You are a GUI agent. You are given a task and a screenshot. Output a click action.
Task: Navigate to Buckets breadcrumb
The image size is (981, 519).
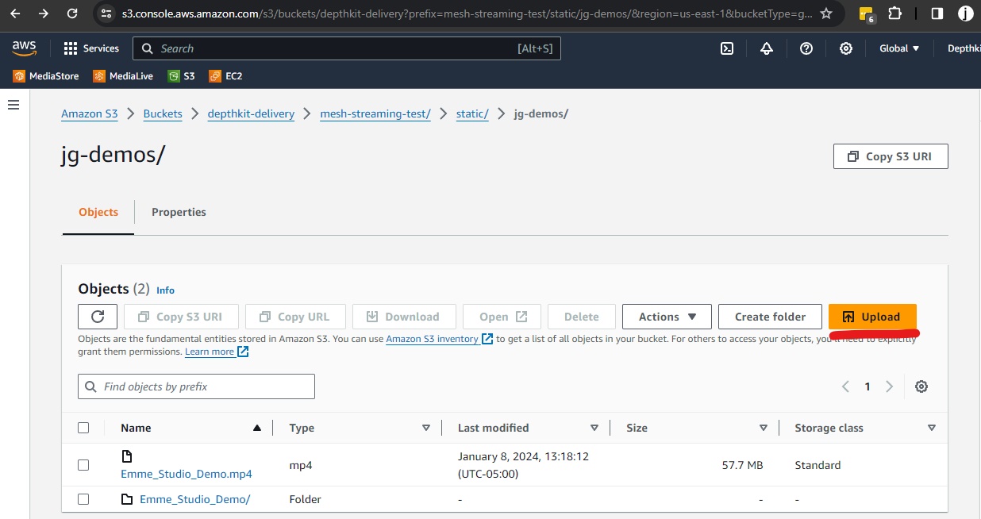click(163, 113)
